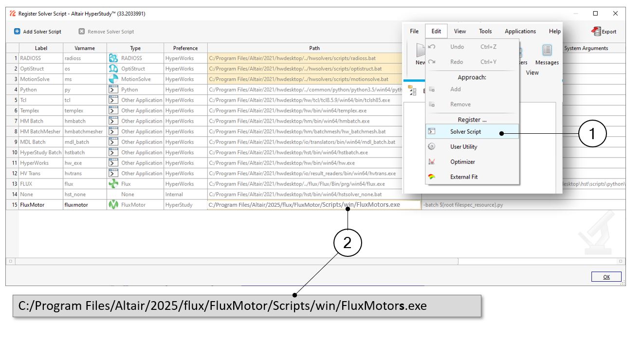
Task: Edit the FluxMotor path field
Action: click(313, 205)
